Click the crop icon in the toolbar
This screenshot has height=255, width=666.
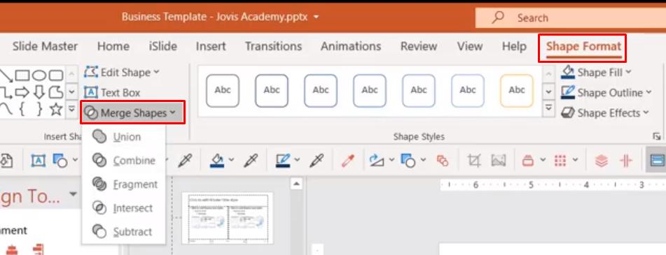click(x=474, y=161)
